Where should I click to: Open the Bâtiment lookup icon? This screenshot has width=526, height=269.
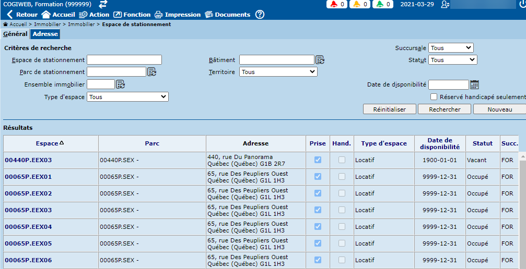click(x=320, y=60)
